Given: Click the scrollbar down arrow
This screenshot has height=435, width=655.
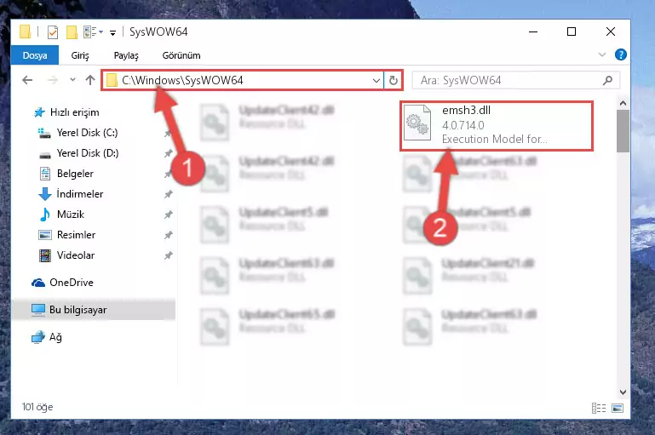Looking at the screenshot, I should (623, 392).
